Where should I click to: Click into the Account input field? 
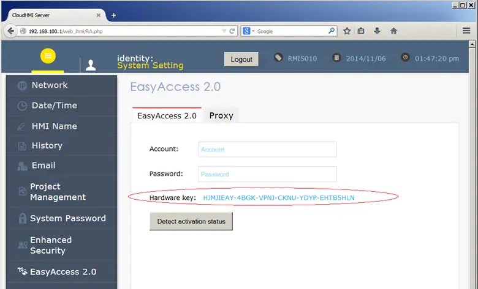click(267, 149)
